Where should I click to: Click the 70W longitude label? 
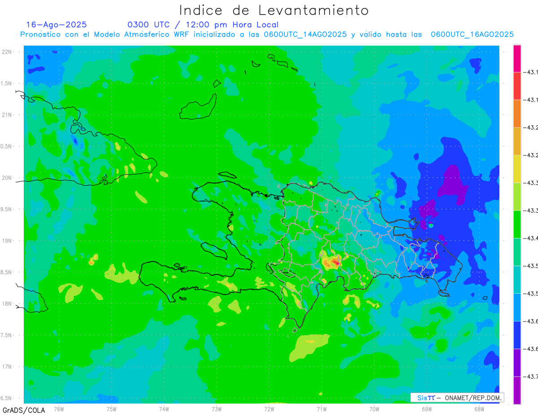point(374,409)
